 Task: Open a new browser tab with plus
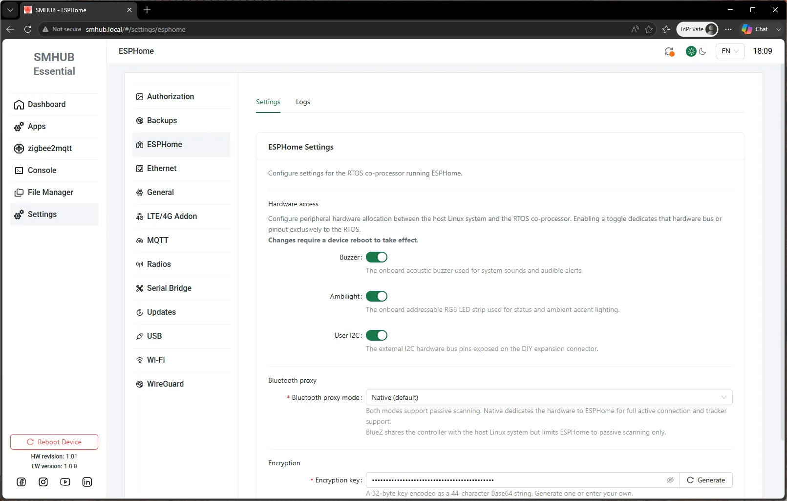(147, 10)
